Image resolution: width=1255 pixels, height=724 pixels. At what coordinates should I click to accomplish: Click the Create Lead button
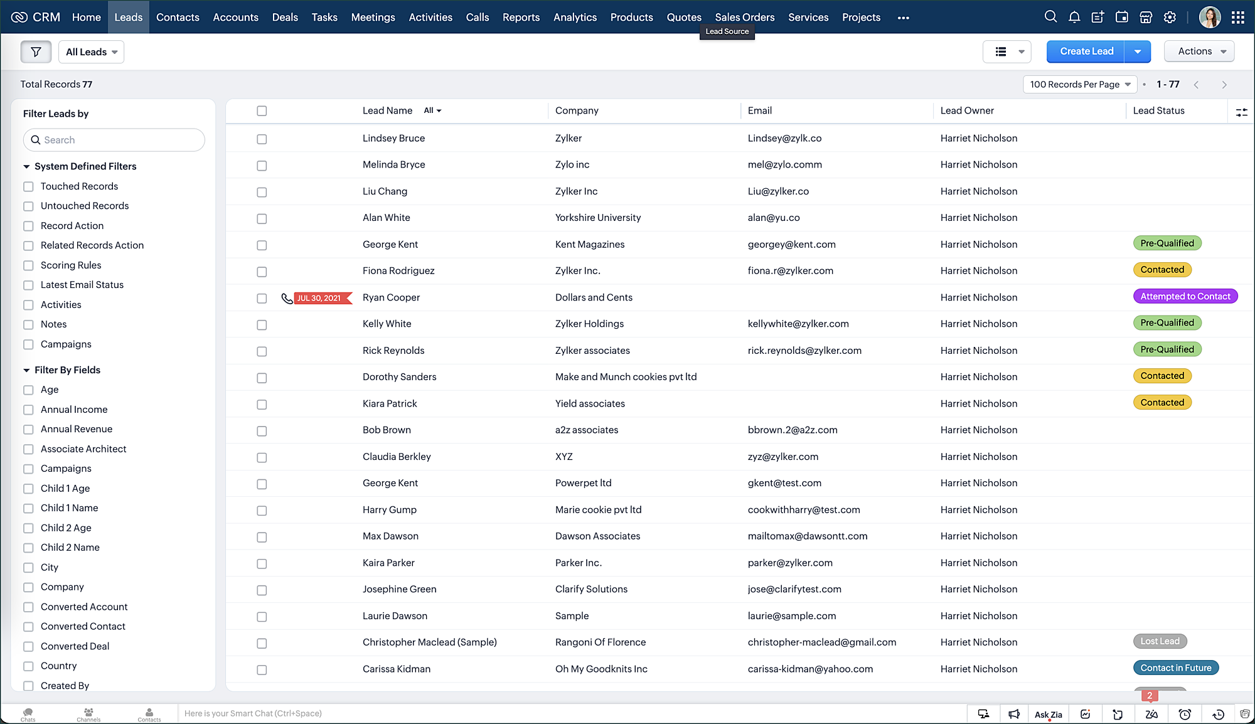pyautogui.click(x=1086, y=51)
